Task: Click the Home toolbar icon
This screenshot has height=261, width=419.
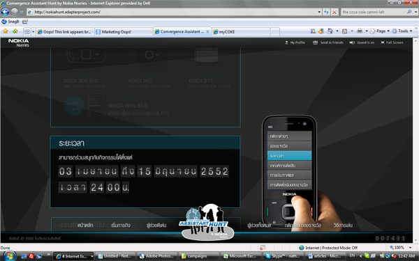Action: pos(330,31)
